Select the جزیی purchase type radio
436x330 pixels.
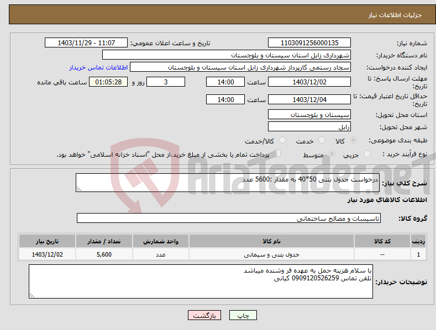click(x=367, y=153)
